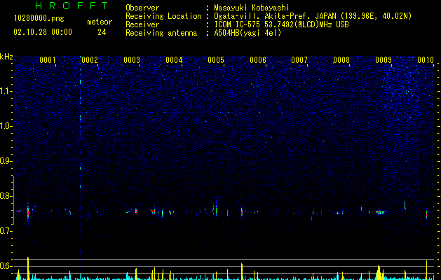Click the kHz axis unit label

[6, 57]
